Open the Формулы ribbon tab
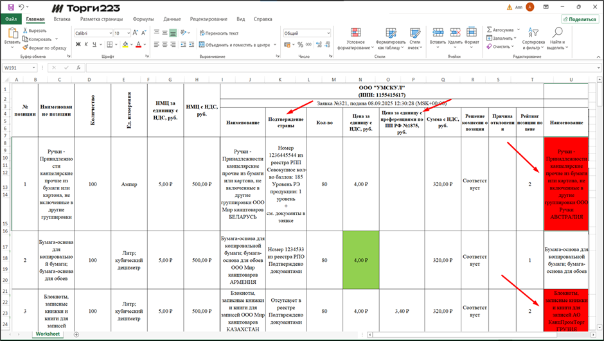 pos(143,19)
